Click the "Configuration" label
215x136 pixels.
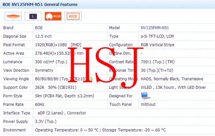tap(121, 45)
